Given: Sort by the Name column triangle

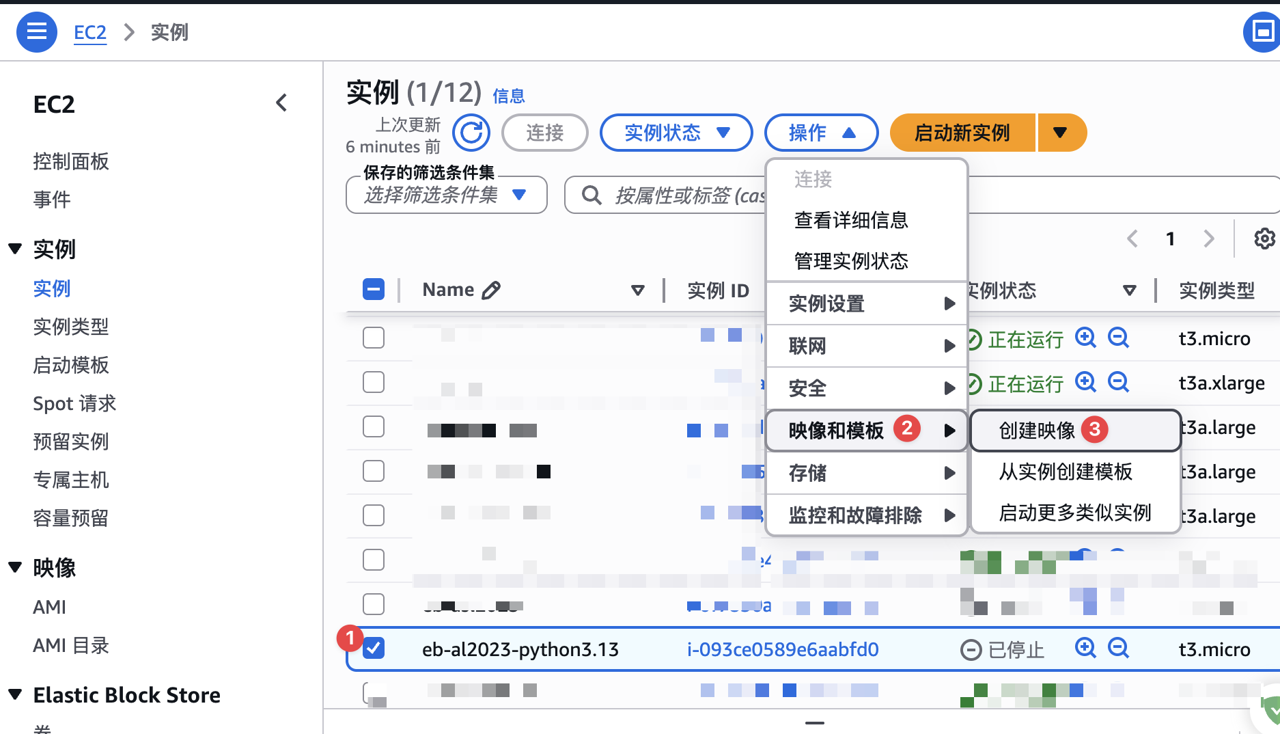Looking at the screenshot, I should point(638,290).
